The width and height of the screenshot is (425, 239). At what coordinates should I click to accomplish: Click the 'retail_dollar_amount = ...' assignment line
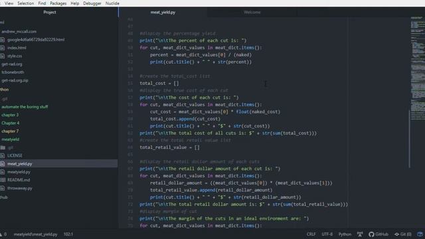241,183
